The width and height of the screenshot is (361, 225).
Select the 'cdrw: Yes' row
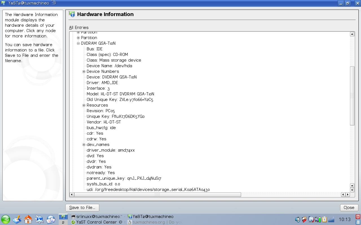click(96, 139)
